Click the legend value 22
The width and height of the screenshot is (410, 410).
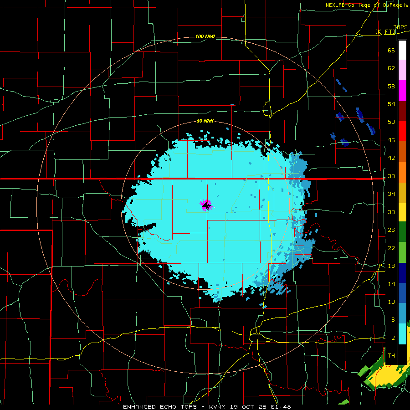391,248
